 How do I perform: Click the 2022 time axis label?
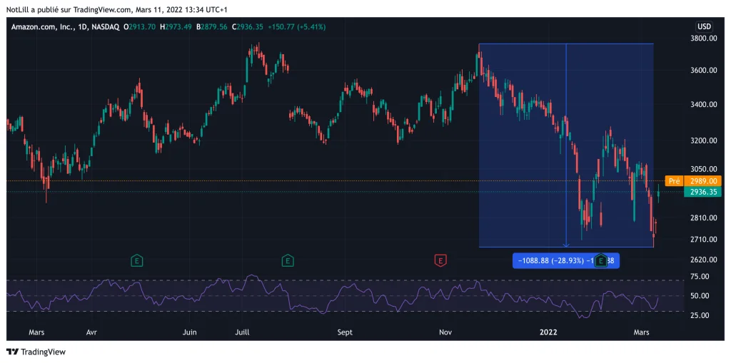tap(548, 332)
